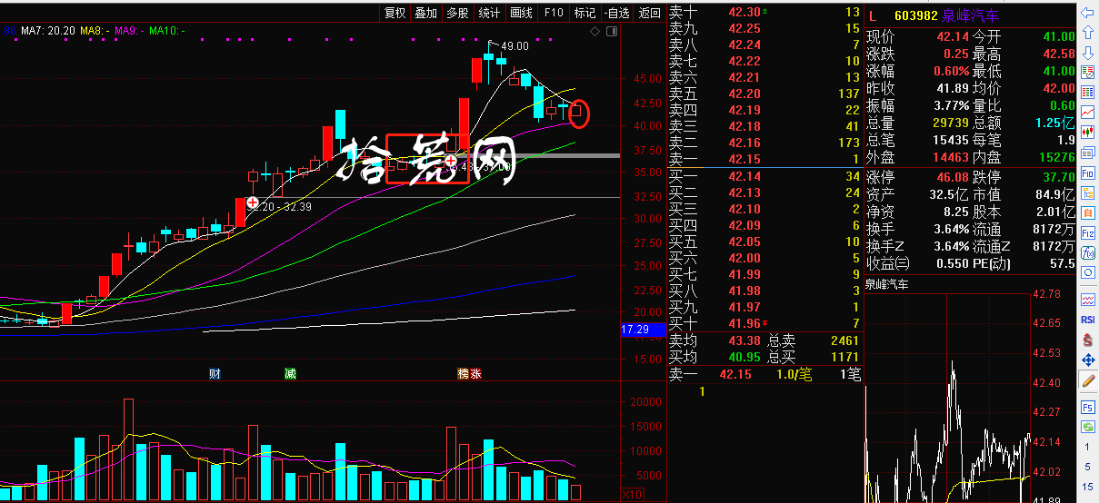Select the 1-minute period in sidebar
This screenshot has width=1099, height=503.
1087,448
